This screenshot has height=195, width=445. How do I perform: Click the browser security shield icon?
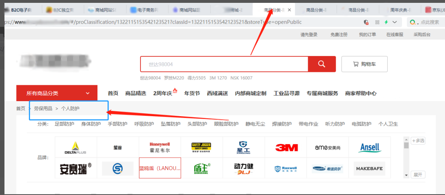(366, 22)
